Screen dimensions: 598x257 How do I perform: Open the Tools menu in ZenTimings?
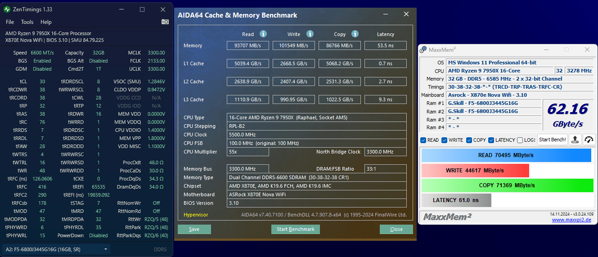pyautogui.click(x=27, y=22)
